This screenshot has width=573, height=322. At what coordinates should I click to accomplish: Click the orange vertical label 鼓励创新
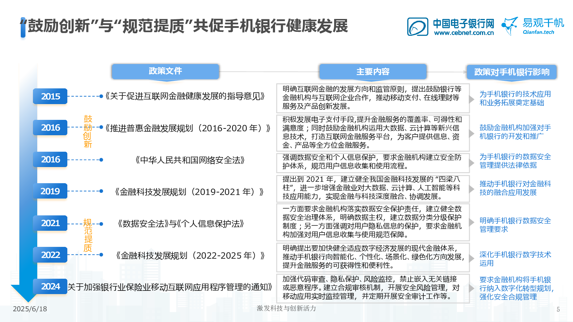[x=88, y=132]
